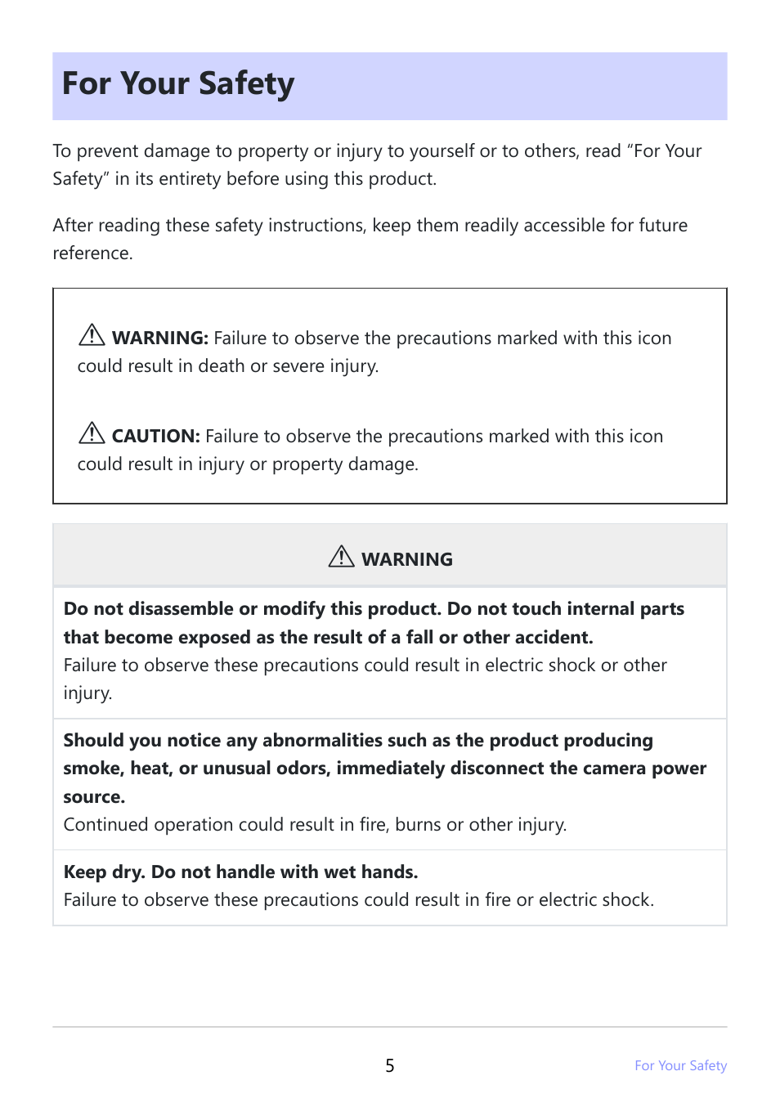The height and width of the screenshot is (1107, 780).
Task: Click the 'After reading these safety instructions' paragraph
Action: 370,239
